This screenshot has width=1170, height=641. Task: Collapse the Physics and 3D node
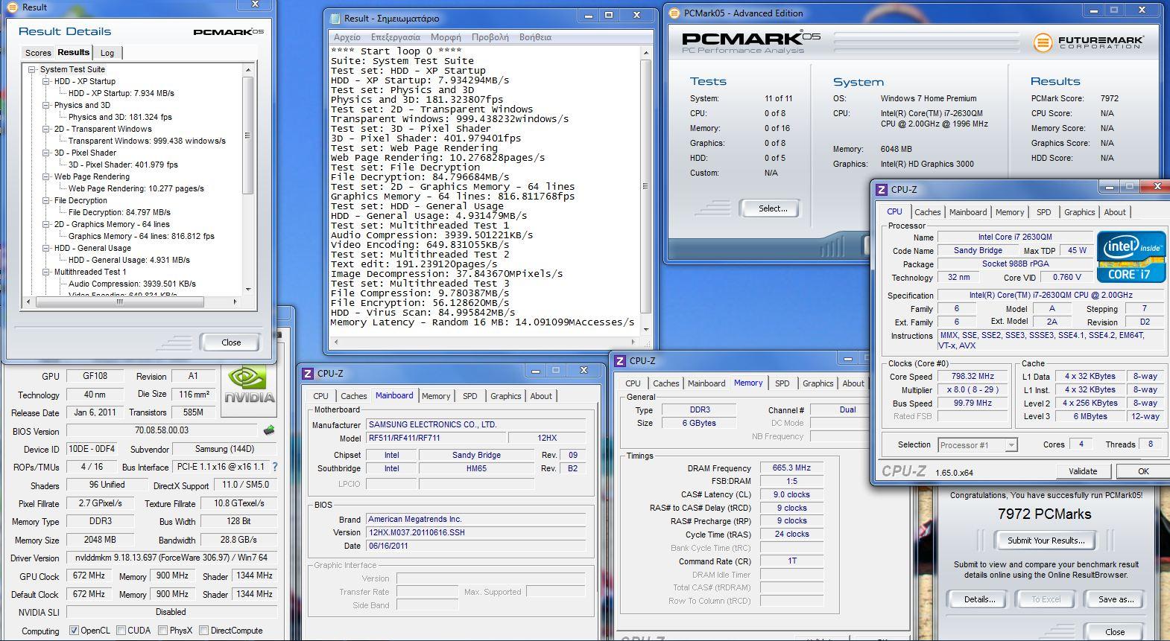(x=46, y=105)
